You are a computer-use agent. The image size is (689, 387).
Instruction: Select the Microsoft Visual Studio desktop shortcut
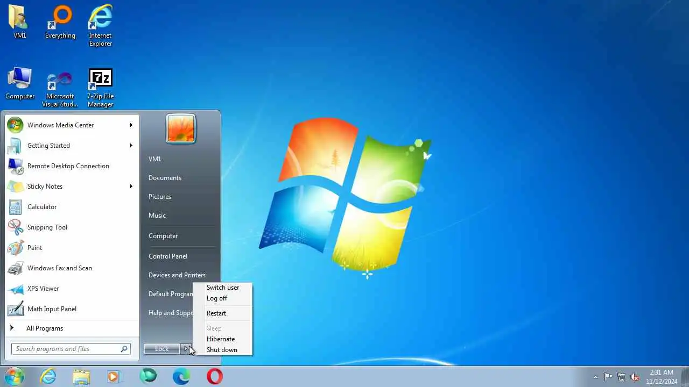pyautogui.click(x=60, y=89)
